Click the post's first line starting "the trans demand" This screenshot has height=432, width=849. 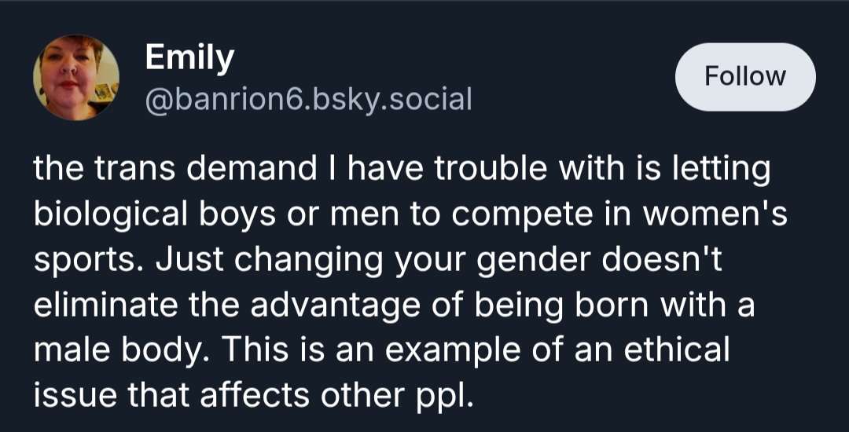click(x=401, y=170)
